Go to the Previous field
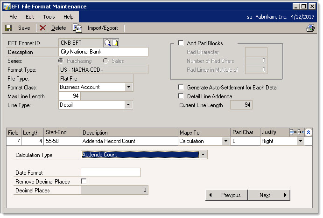 (x=226, y=195)
